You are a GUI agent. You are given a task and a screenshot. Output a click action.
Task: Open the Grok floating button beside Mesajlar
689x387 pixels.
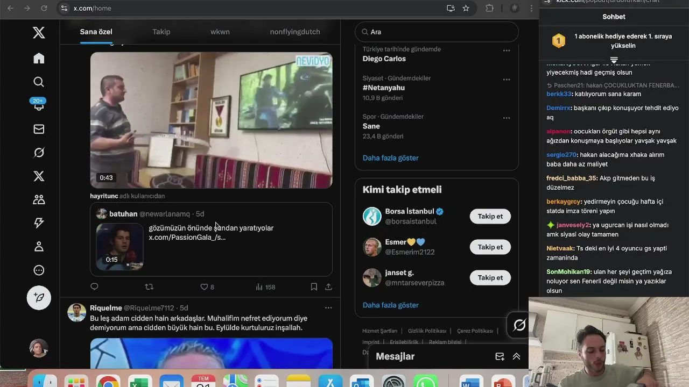[x=519, y=325]
